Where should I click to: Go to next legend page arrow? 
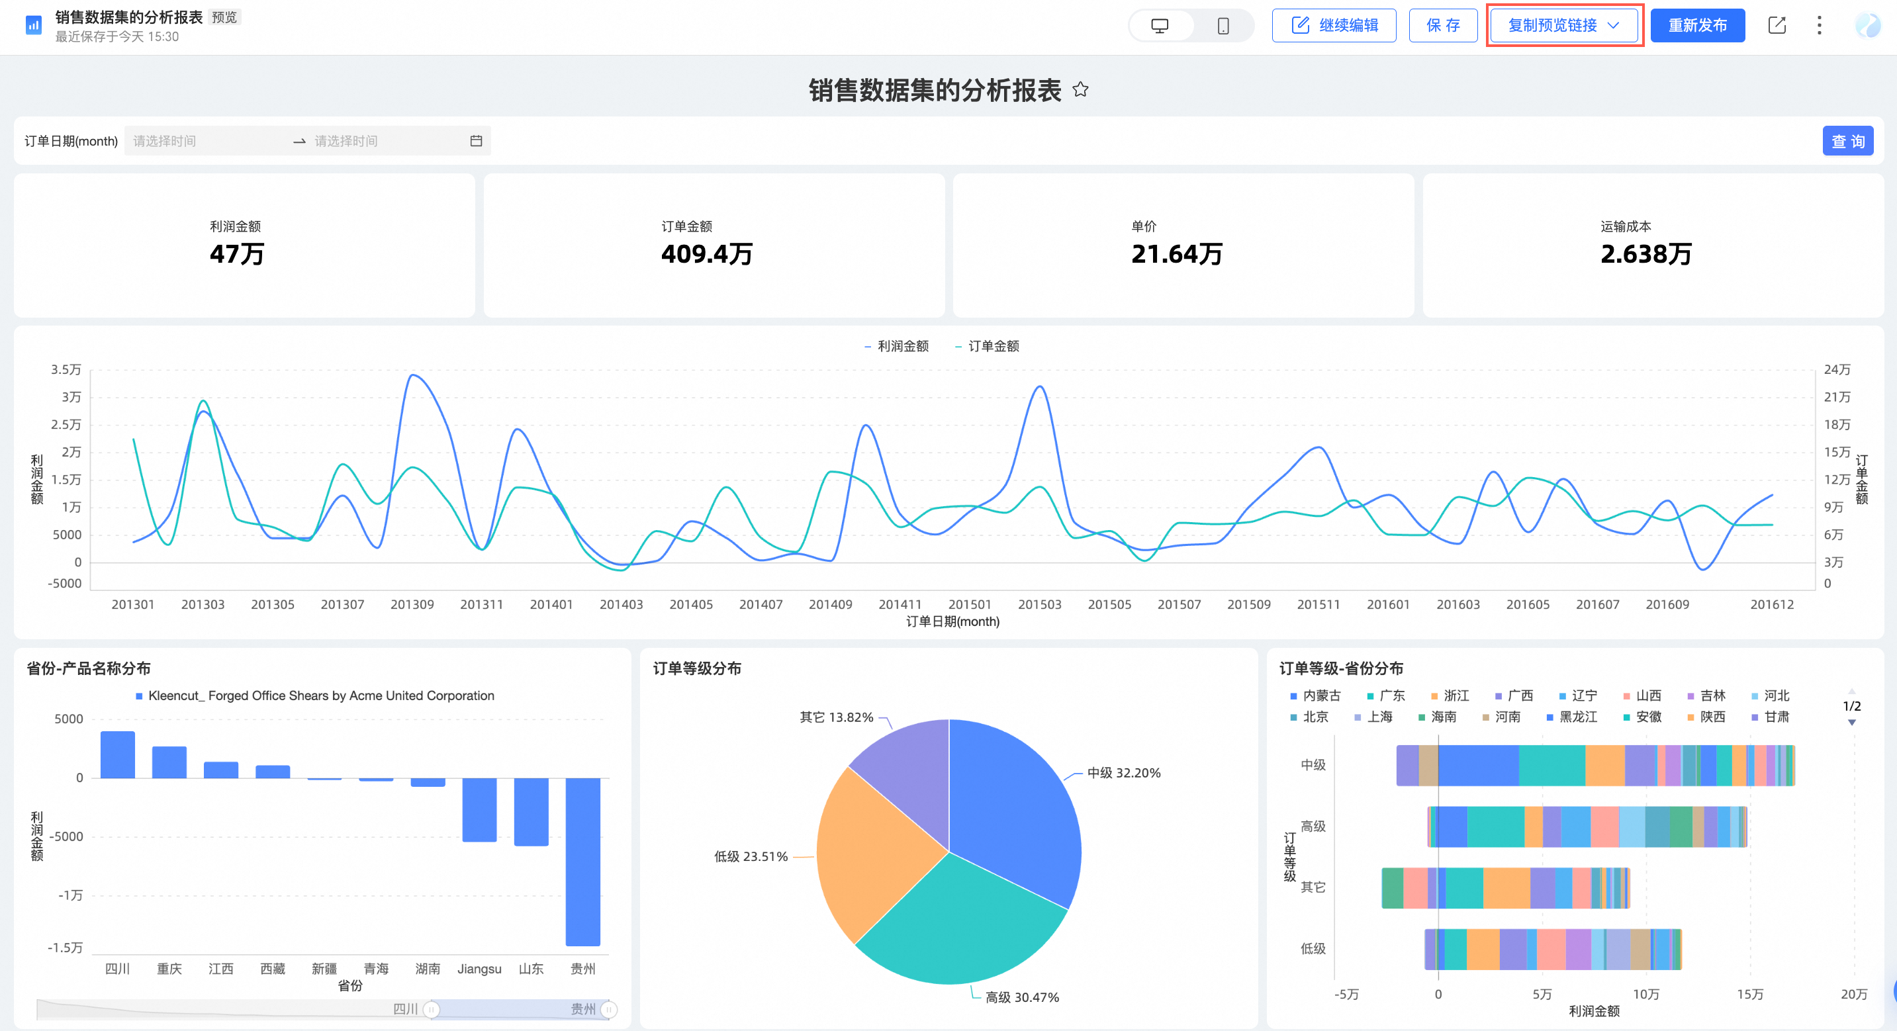pyautogui.click(x=1851, y=723)
